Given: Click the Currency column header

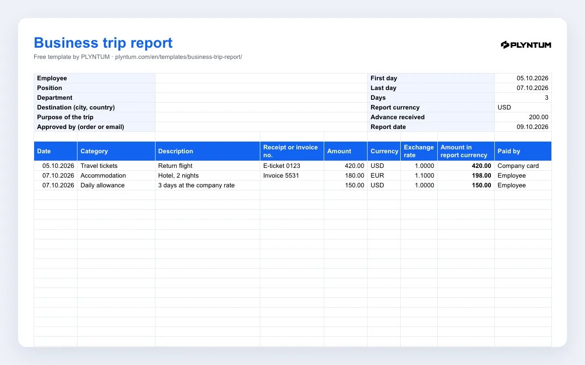Looking at the screenshot, I should click(x=384, y=151).
